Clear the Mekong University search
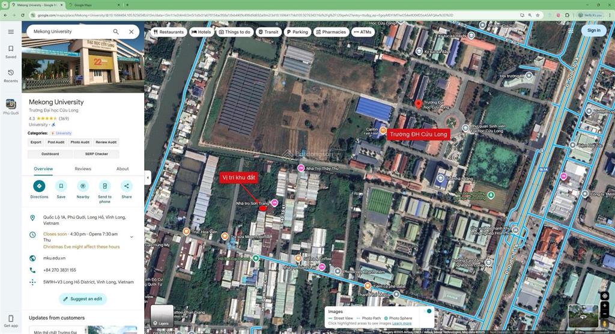 (132, 32)
